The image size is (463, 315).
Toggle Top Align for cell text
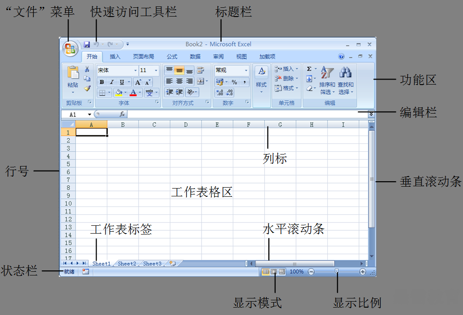click(169, 70)
